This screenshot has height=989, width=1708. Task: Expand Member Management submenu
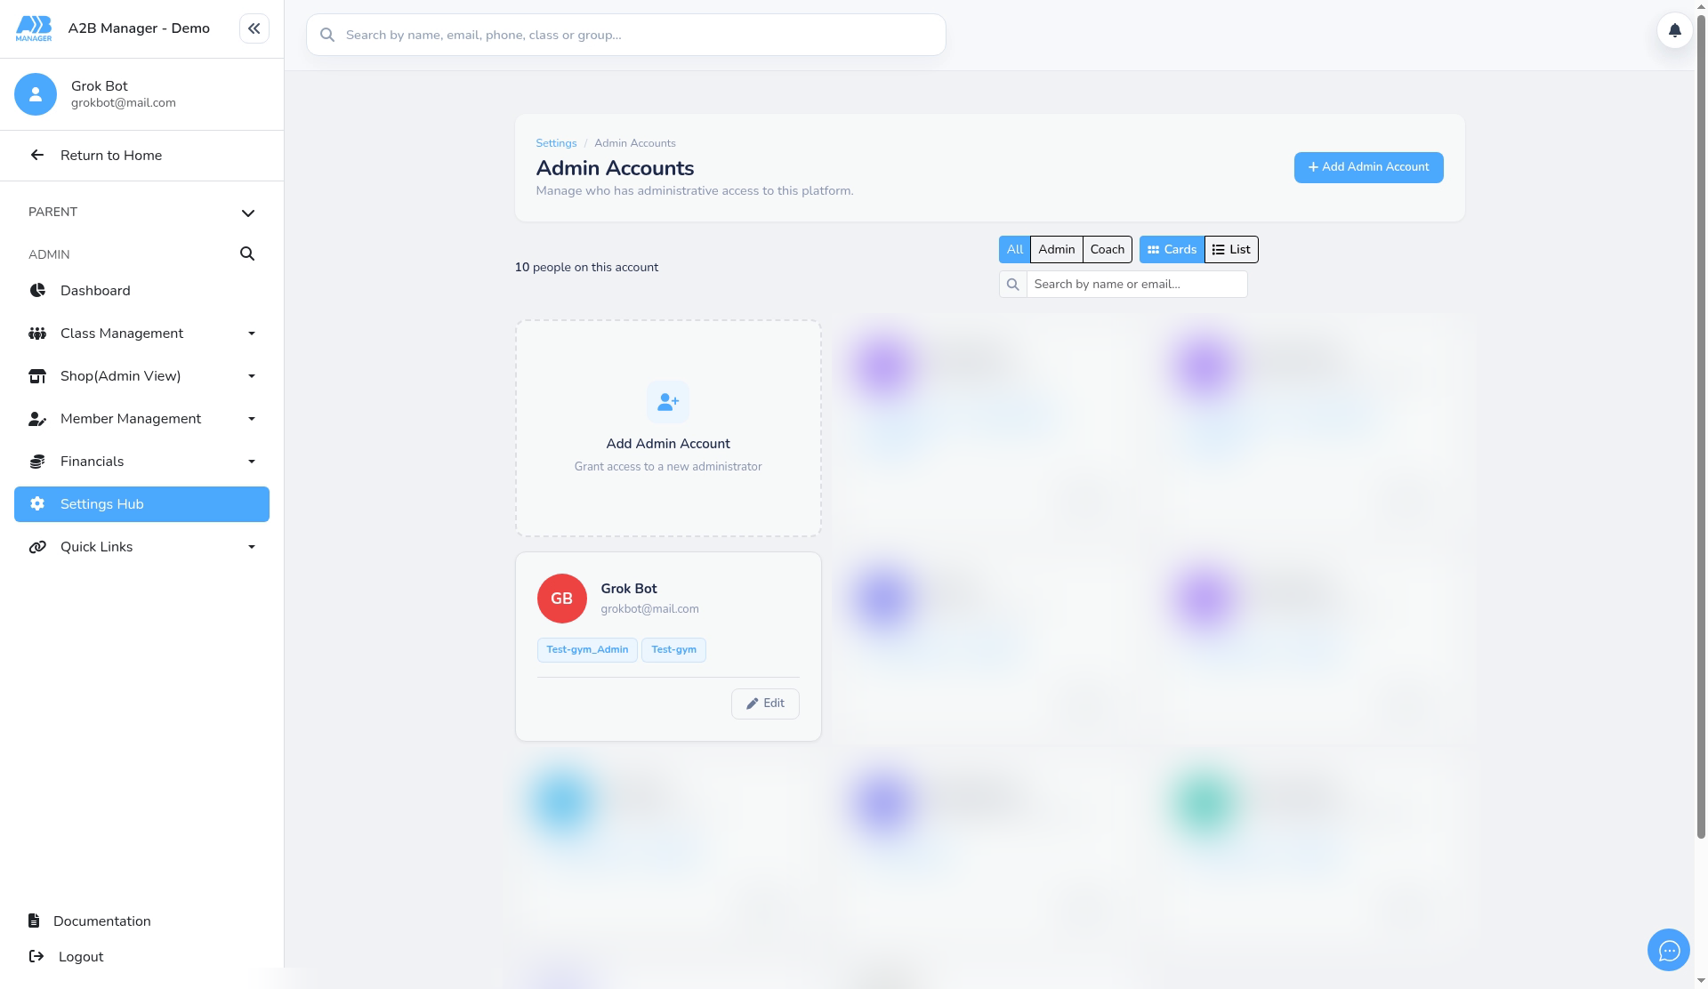252,419
